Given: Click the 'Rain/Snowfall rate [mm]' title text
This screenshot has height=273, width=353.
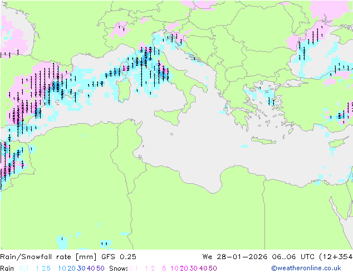Looking at the screenshot, I should [48, 257].
